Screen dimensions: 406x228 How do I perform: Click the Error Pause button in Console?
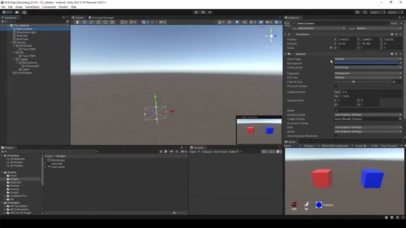pos(221,152)
